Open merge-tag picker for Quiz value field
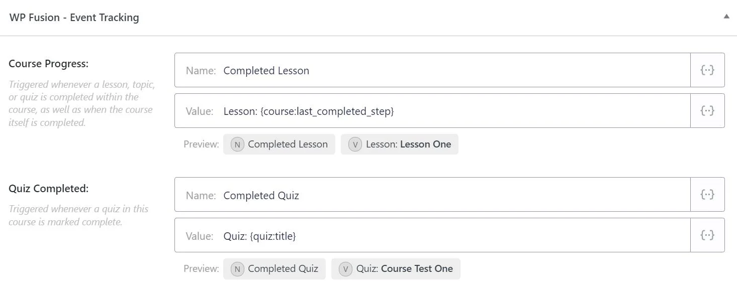 707,235
